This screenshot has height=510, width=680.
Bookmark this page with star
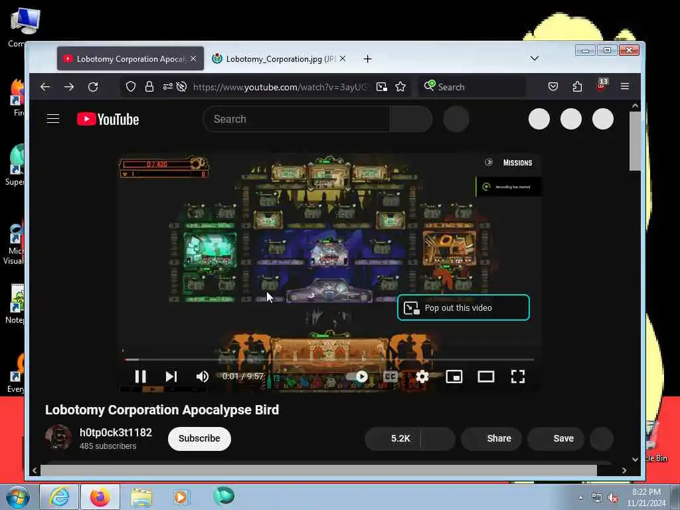[400, 87]
